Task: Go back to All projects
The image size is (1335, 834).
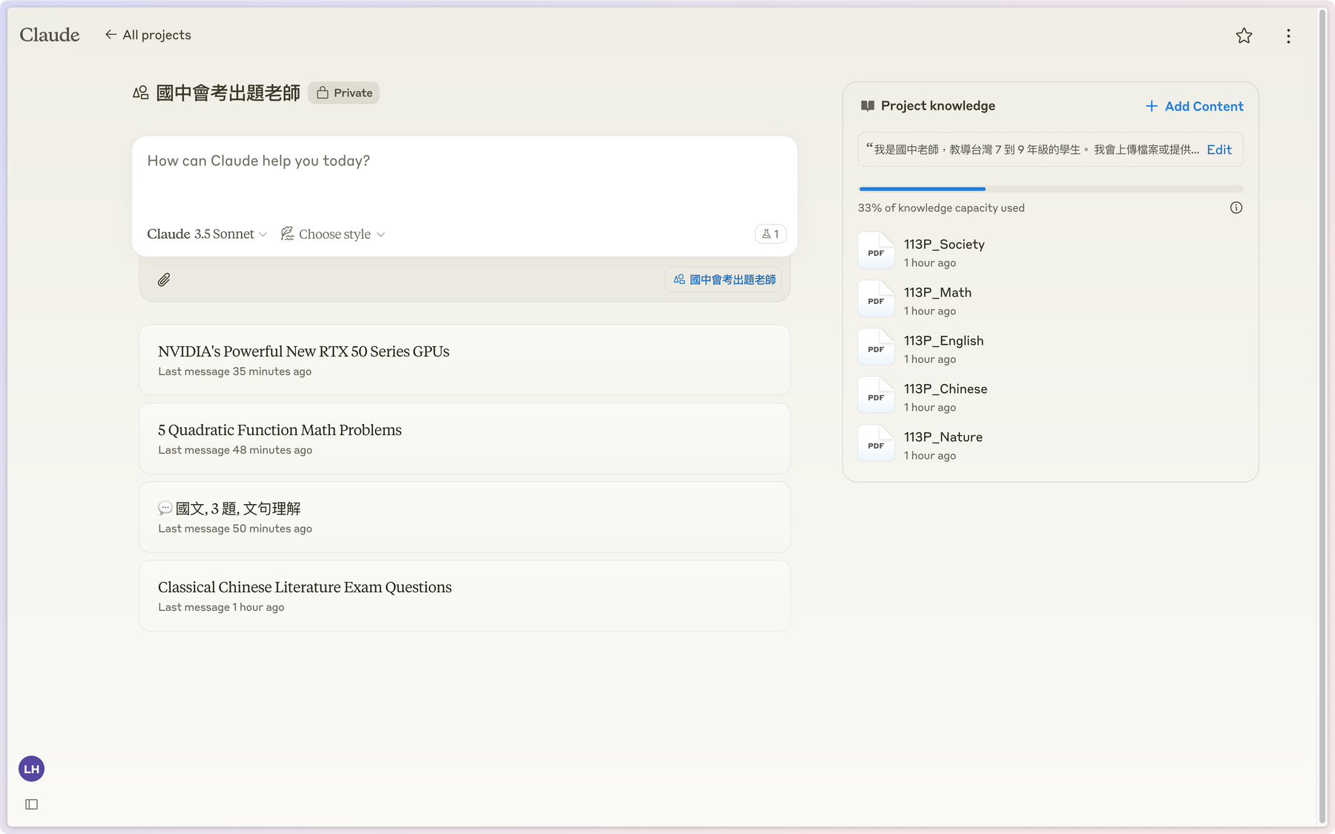Action: coord(148,35)
